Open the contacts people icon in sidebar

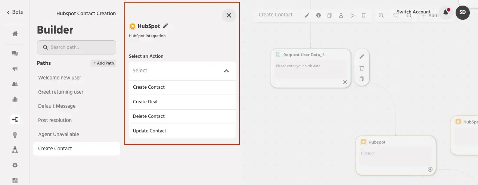[x=15, y=84]
